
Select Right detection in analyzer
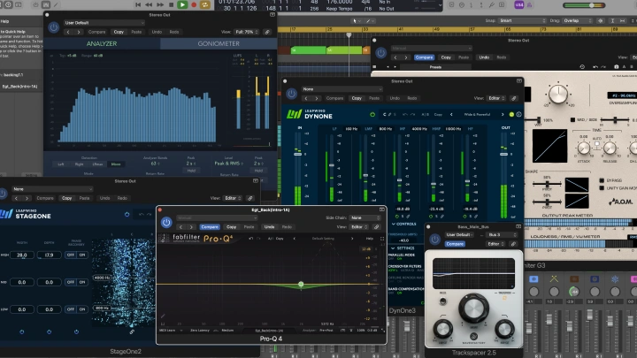click(x=80, y=164)
